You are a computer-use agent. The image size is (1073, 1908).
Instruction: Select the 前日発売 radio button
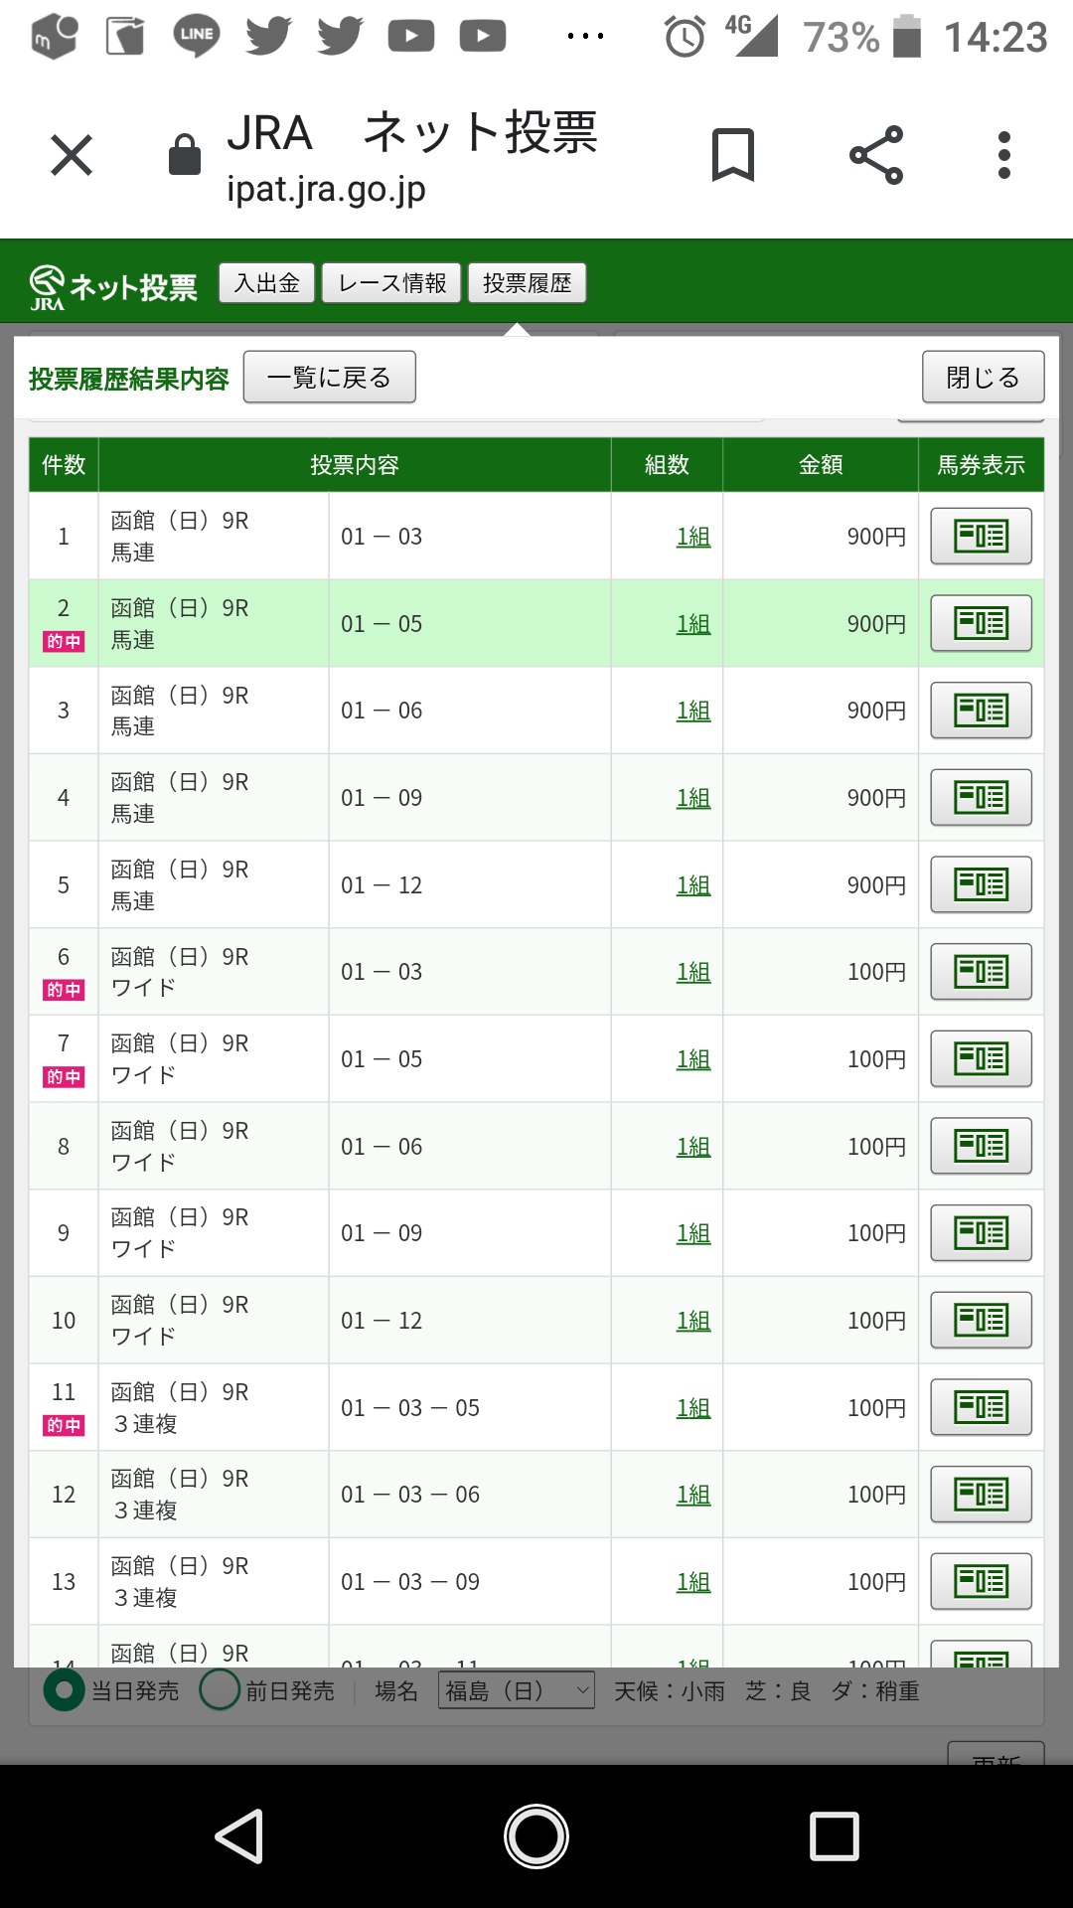(220, 1690)
